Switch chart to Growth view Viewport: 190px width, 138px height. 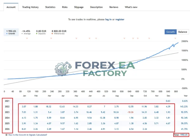[170, 32]
